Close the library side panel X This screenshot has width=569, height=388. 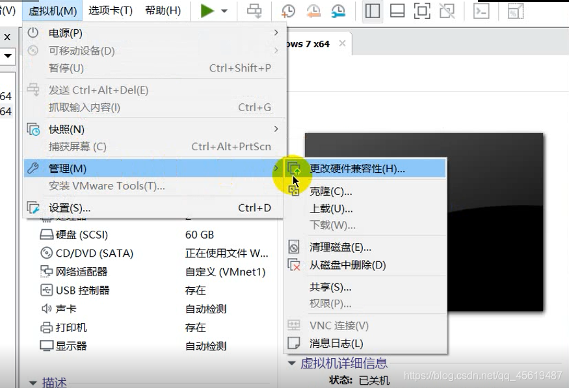7,37
